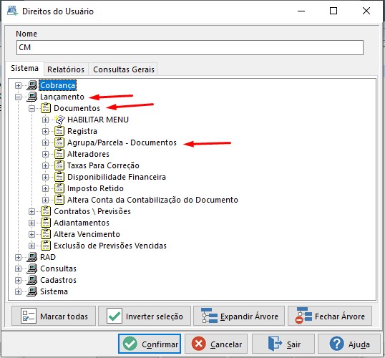This screenshot has height=358, width=385.
Task: Expand the Cobrança tree node
Action: coord(18,85)
